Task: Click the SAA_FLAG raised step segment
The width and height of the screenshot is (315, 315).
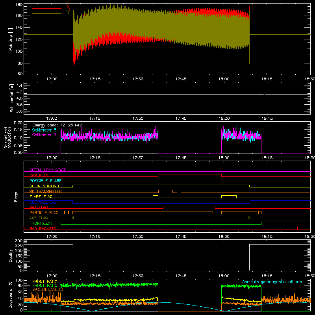Action: point(189,206)
